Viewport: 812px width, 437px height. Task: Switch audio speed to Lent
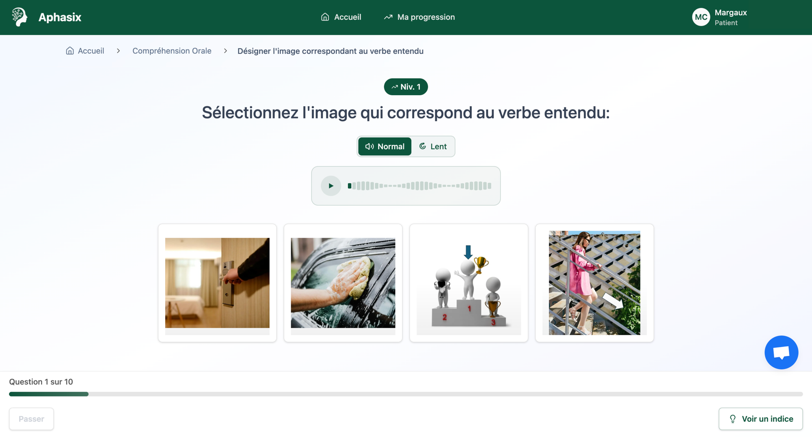[433, 146]
